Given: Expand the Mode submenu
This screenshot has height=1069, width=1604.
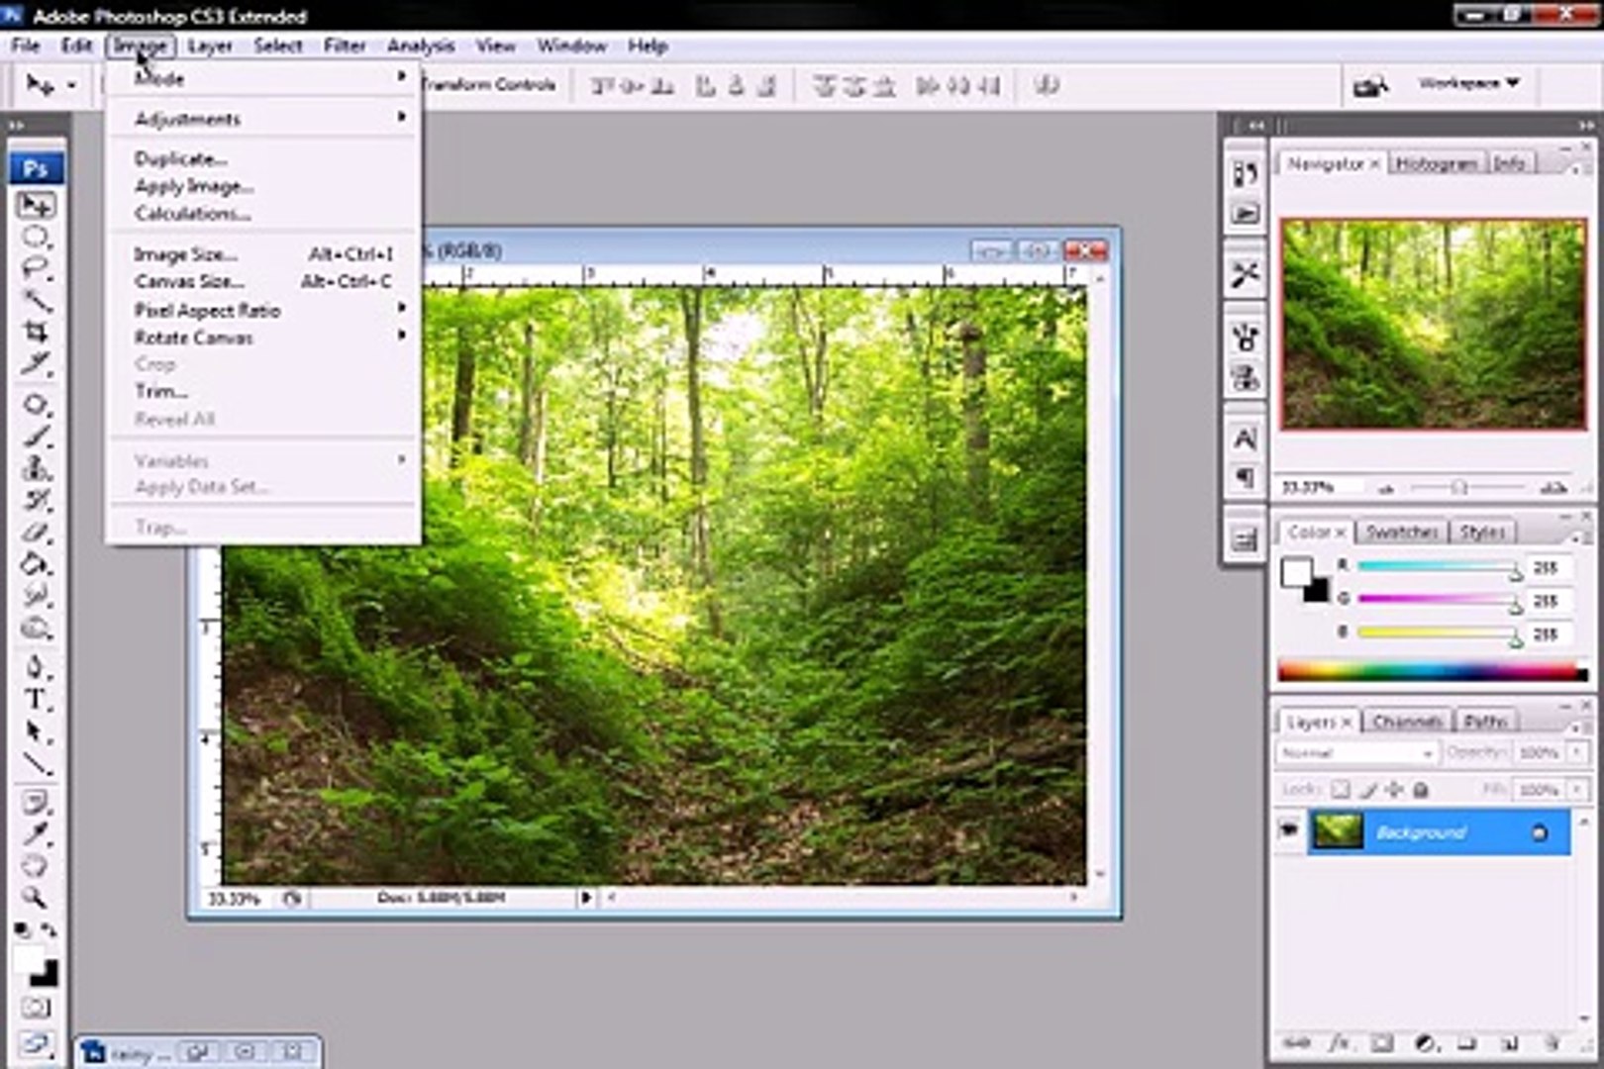Looking at the screenshot, I should pos(264,78).
